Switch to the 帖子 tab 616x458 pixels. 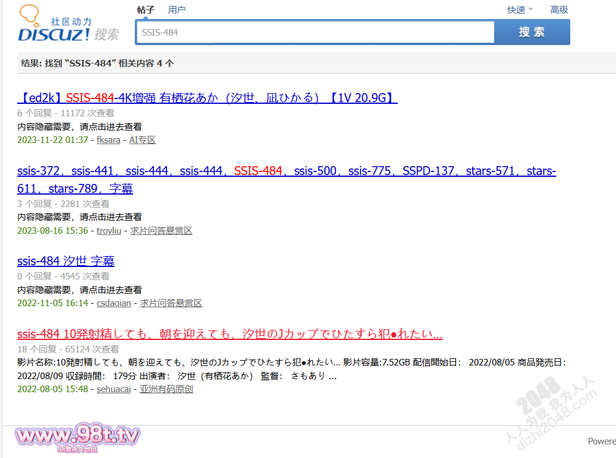tap(146, 9)
